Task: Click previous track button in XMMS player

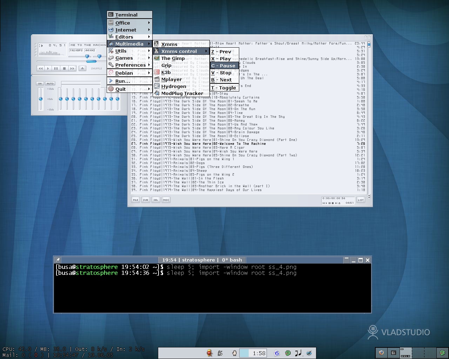Action: point(40,68)
